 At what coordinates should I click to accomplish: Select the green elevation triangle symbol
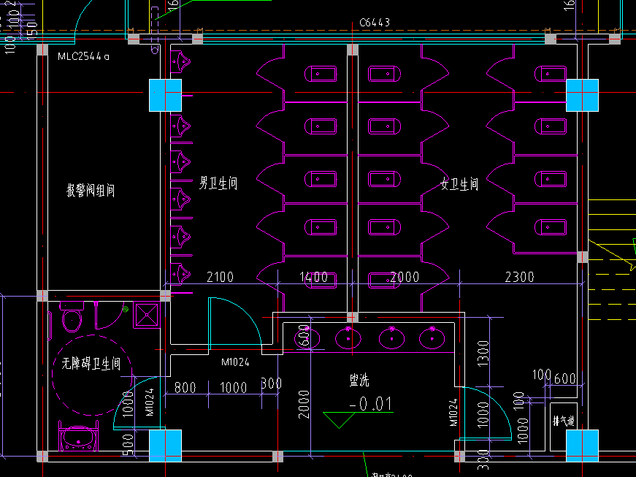(x=339, y=420)
